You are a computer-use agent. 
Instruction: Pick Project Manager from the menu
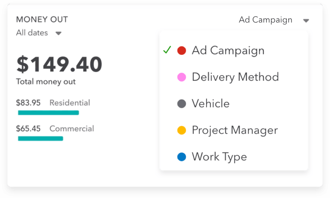(235, 130)
